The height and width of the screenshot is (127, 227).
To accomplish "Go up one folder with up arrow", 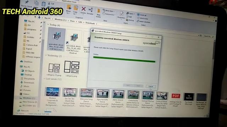I will tap(35, 17).
